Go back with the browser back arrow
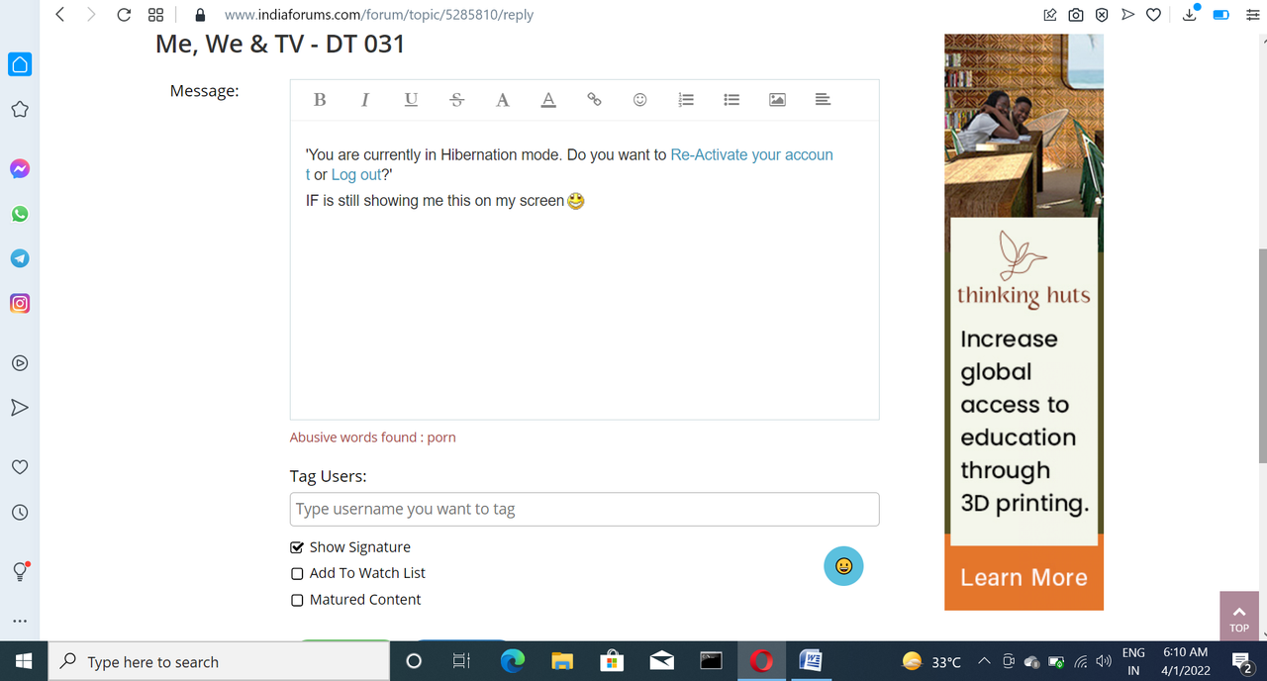The width and height of the screenshot is (1267, 681). [x=60, y=15]
